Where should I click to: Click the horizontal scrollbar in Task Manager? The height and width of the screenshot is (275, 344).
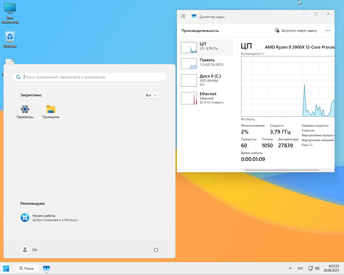[282, 170]
